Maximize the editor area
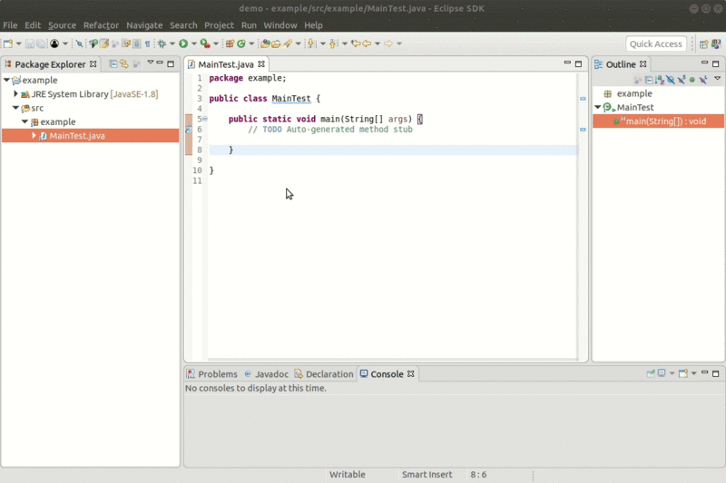Image resolution: width=726 pixels, height=483 pixels. pos(578,63)
